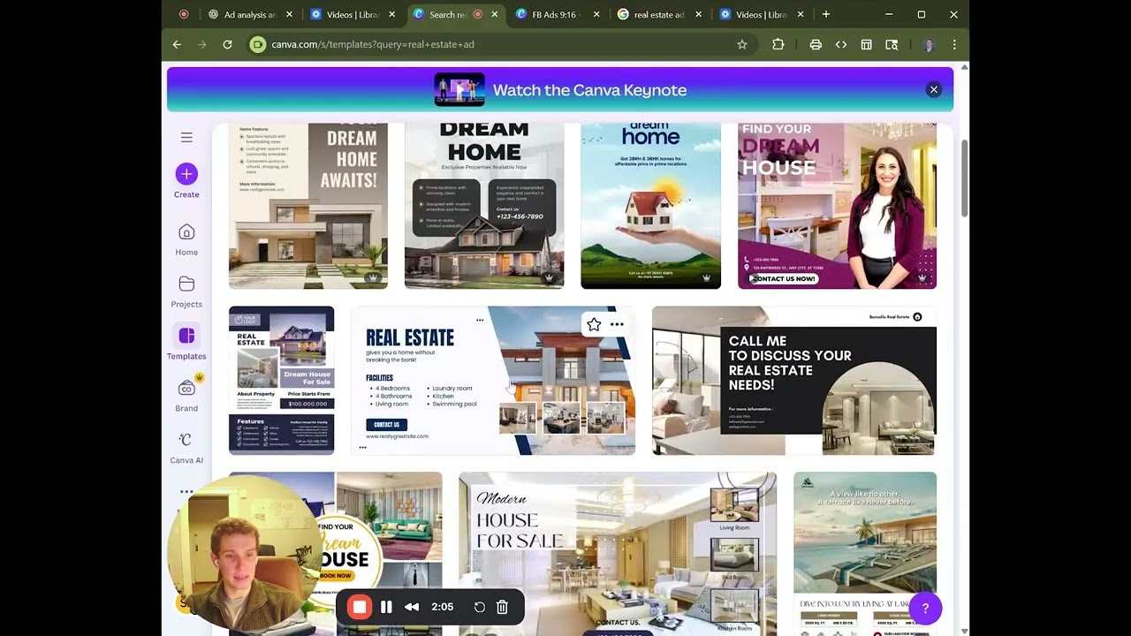Go to Home in Canva sidebar
The image size is (1131, 636).
tap(186, 239)
